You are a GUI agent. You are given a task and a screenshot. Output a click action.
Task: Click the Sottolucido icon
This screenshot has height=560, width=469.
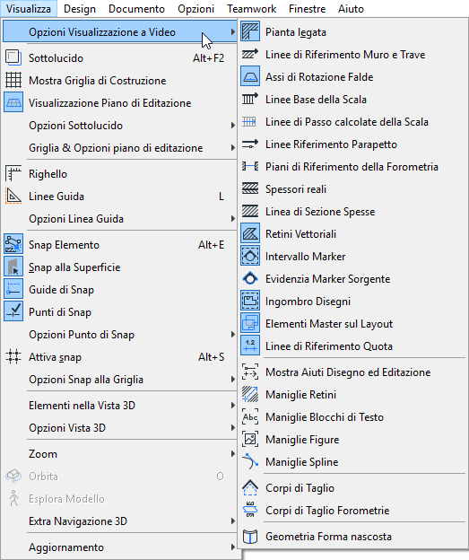pyautogui.click(x=13, y=57)
